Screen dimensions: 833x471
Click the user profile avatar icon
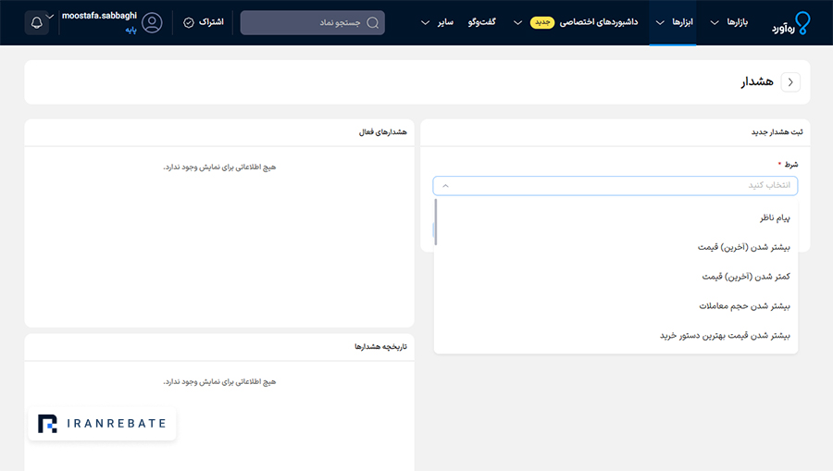click(152, 23)
